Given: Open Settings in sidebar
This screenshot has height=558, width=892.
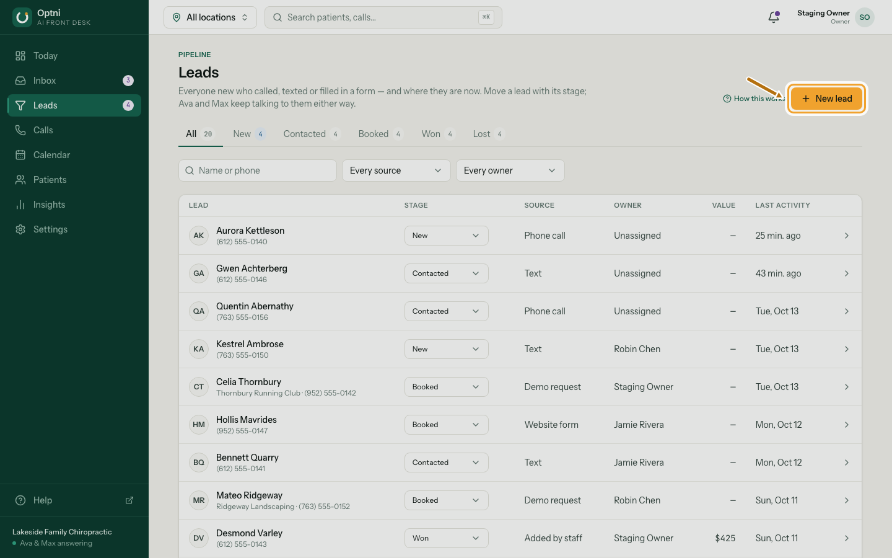Looking at the screenshot, I should [x=74, y=229].
